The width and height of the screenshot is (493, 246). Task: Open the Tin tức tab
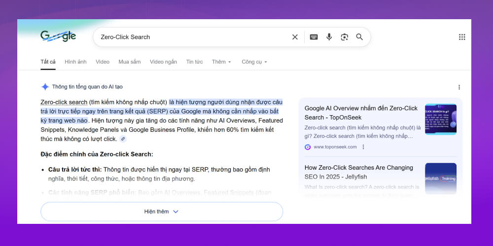pyautogui.click(x=194, y=62)
